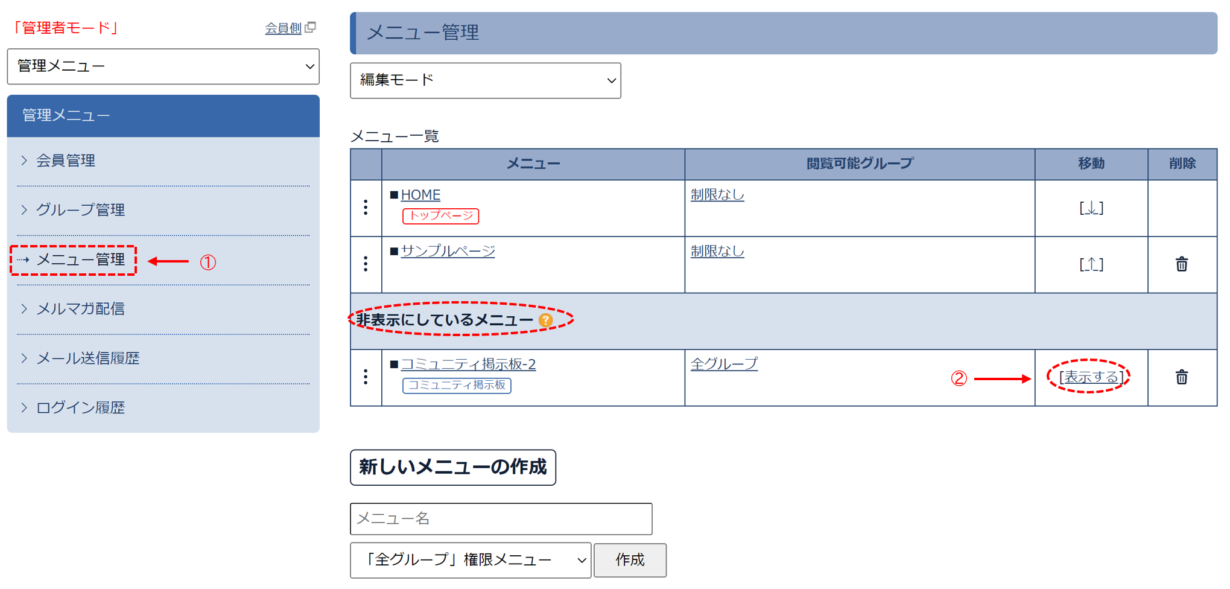1230x589 pixels.
Task: Delete サンプルページ with the trash icon
Action: coord(1181,264)
